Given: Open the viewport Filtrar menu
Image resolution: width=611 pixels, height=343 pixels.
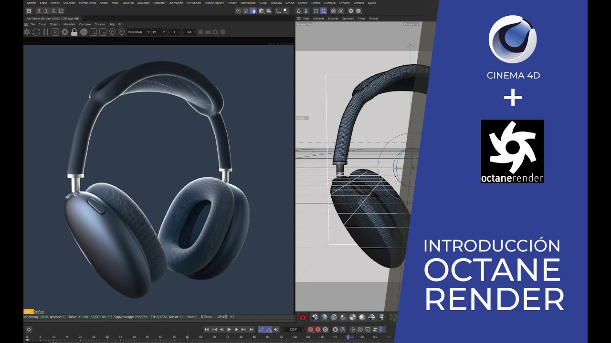Looking at the screenshot, I should pos(361,19).
